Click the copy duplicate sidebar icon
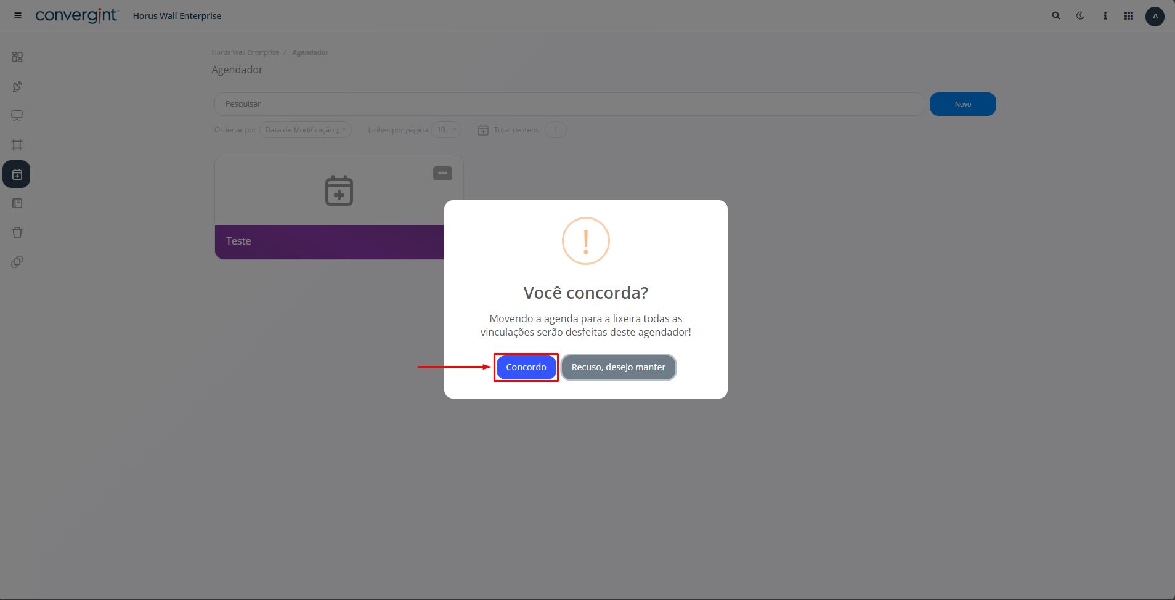This screenshot has width=1175, height=600. point(17,262)
